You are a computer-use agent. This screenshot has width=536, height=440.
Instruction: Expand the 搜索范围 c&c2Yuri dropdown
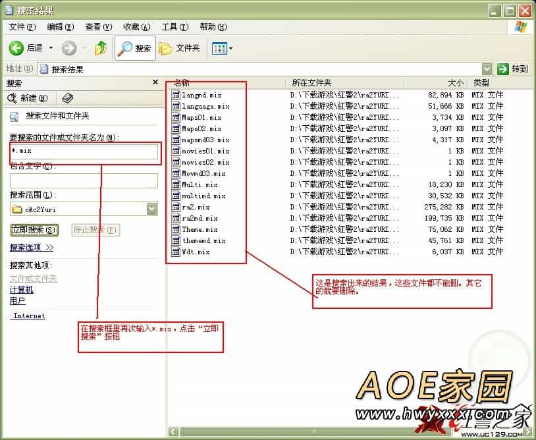coord(152,209)
